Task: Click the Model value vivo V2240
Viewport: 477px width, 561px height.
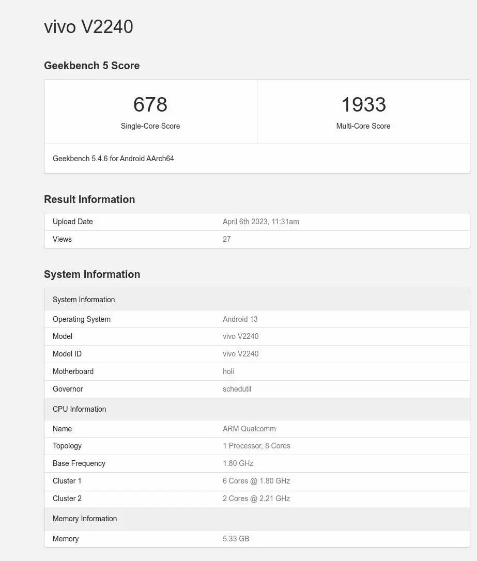Action: tap(240, 336)
